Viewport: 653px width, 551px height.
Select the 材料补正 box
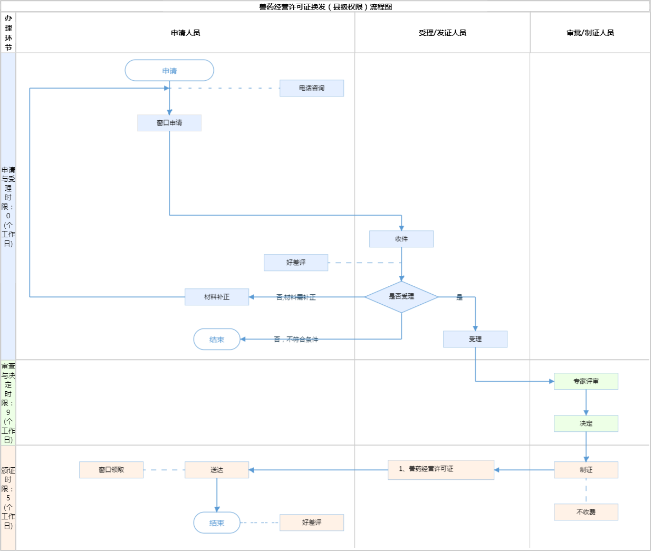click(217, 297)
